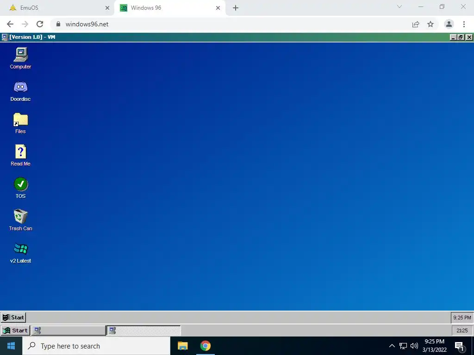Image resolution: width=474 pixels, height=355 pixels.
Task: Select the second highlighted taskbar window button
Action: click(143, 330)
